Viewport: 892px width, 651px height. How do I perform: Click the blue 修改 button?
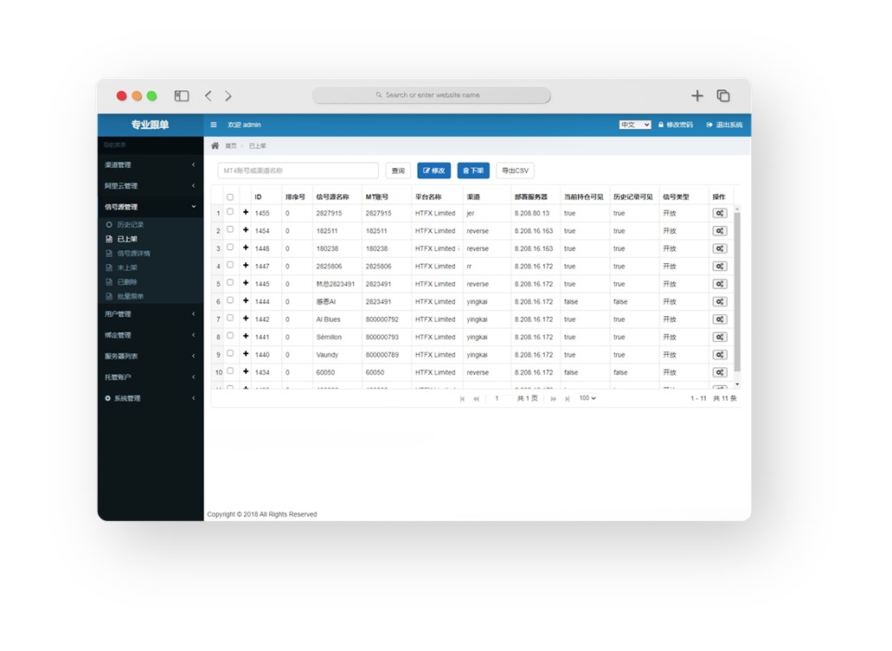coord(434,171)
